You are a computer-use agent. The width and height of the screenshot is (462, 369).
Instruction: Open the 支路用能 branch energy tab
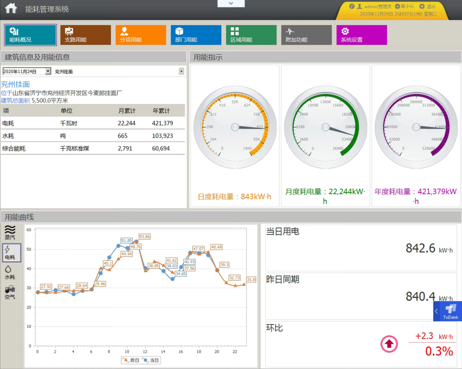(x=85, y=35)
